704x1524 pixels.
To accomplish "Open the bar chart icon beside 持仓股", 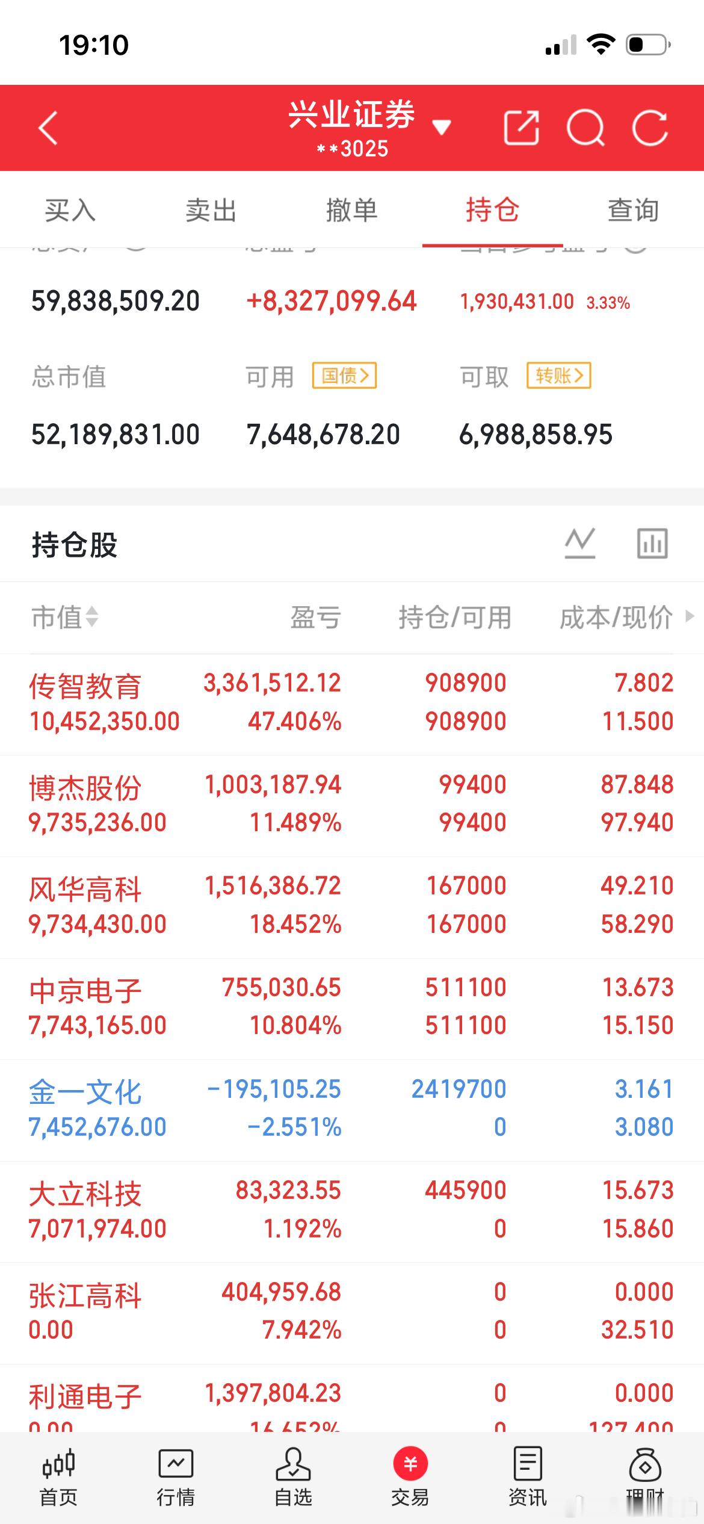I will coord(653,543).
